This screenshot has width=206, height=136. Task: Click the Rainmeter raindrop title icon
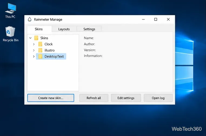coord(30,19)
